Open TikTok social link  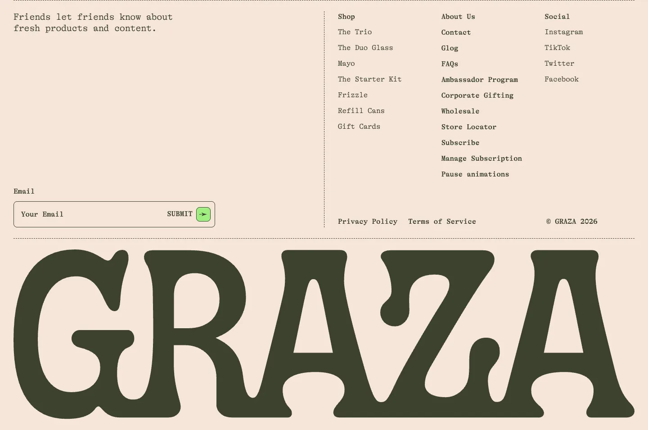(x=557, y=48)
